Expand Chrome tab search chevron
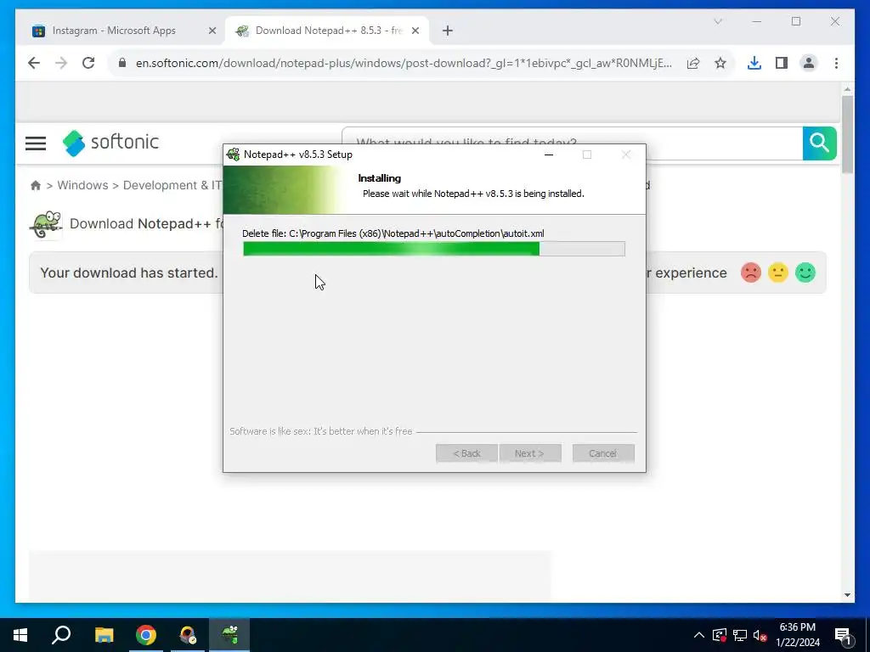Screen dimensions: 870x652 coord(718,21)
